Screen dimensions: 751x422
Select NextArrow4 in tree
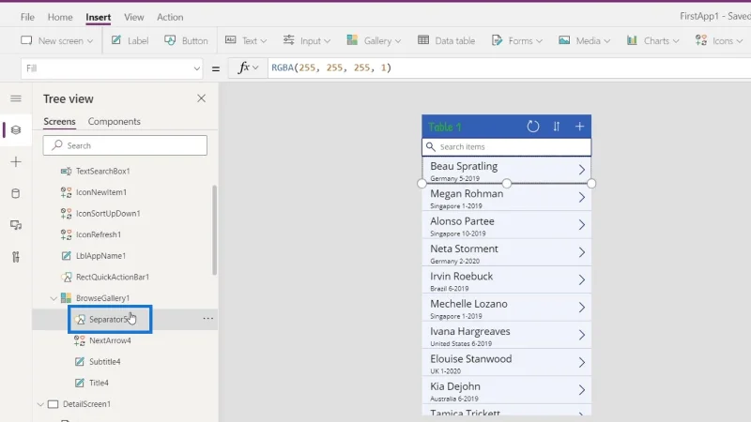(110, 340)
